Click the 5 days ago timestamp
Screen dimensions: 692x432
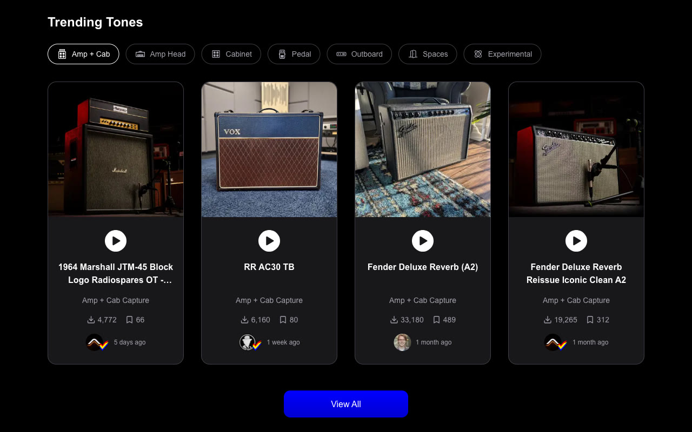130,342
